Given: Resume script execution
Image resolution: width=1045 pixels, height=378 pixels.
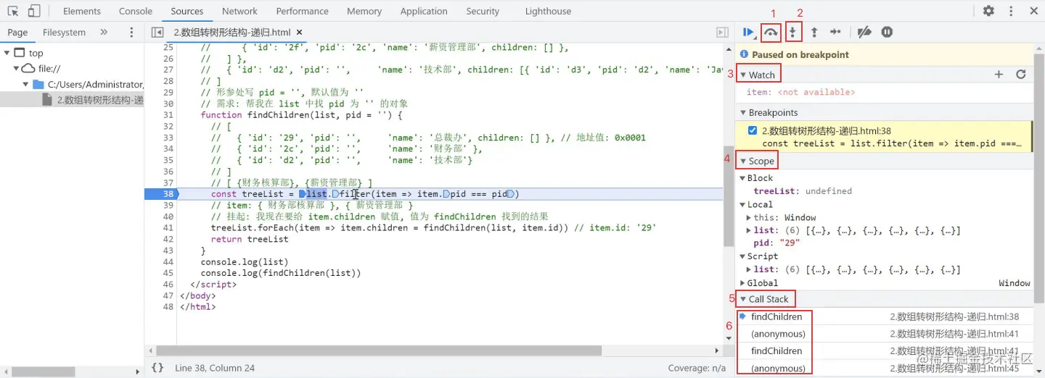Looking at the screenshot, I should pos(748,32).
